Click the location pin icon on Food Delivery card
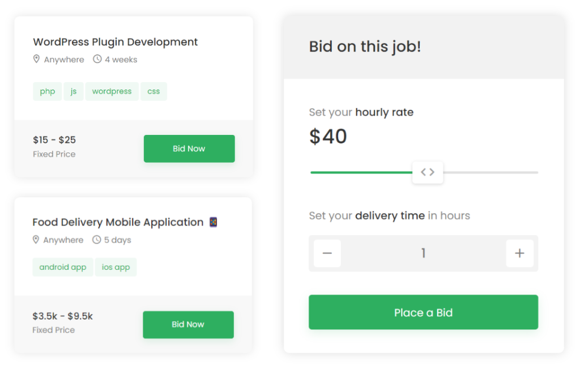580x369 pixels. click(x=36, y=240)
